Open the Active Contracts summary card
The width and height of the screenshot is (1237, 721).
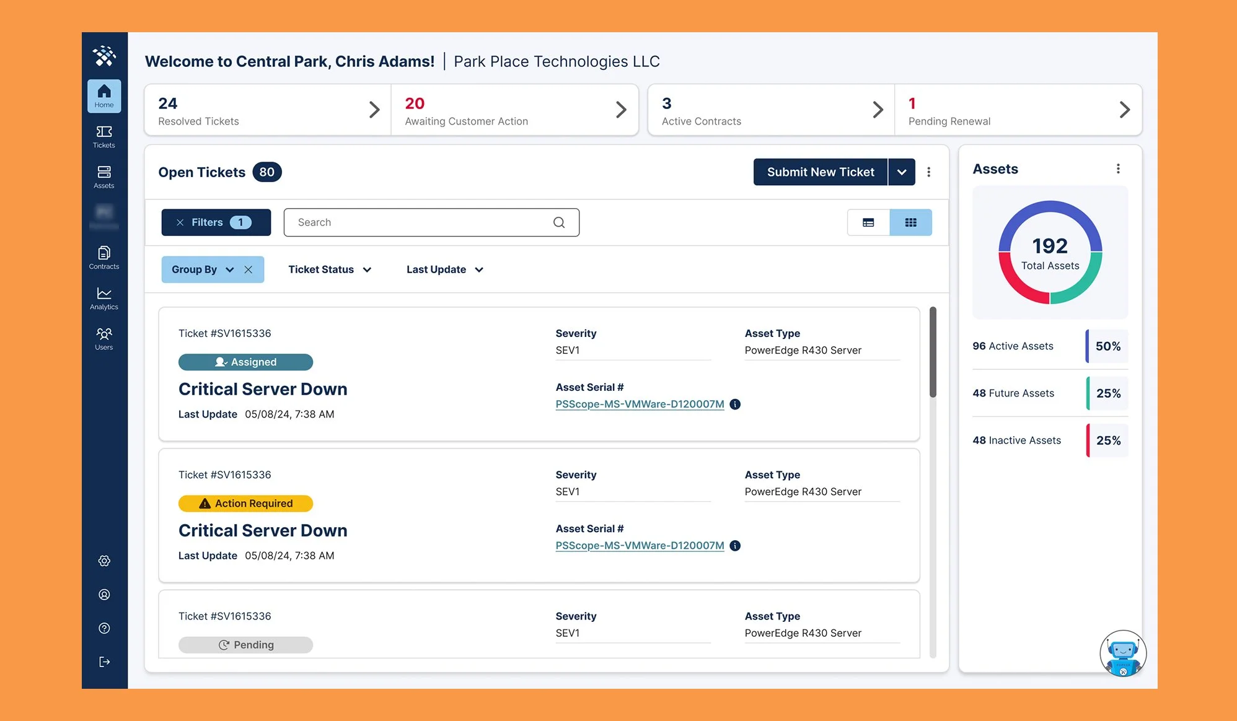click(x=771, y=110)
